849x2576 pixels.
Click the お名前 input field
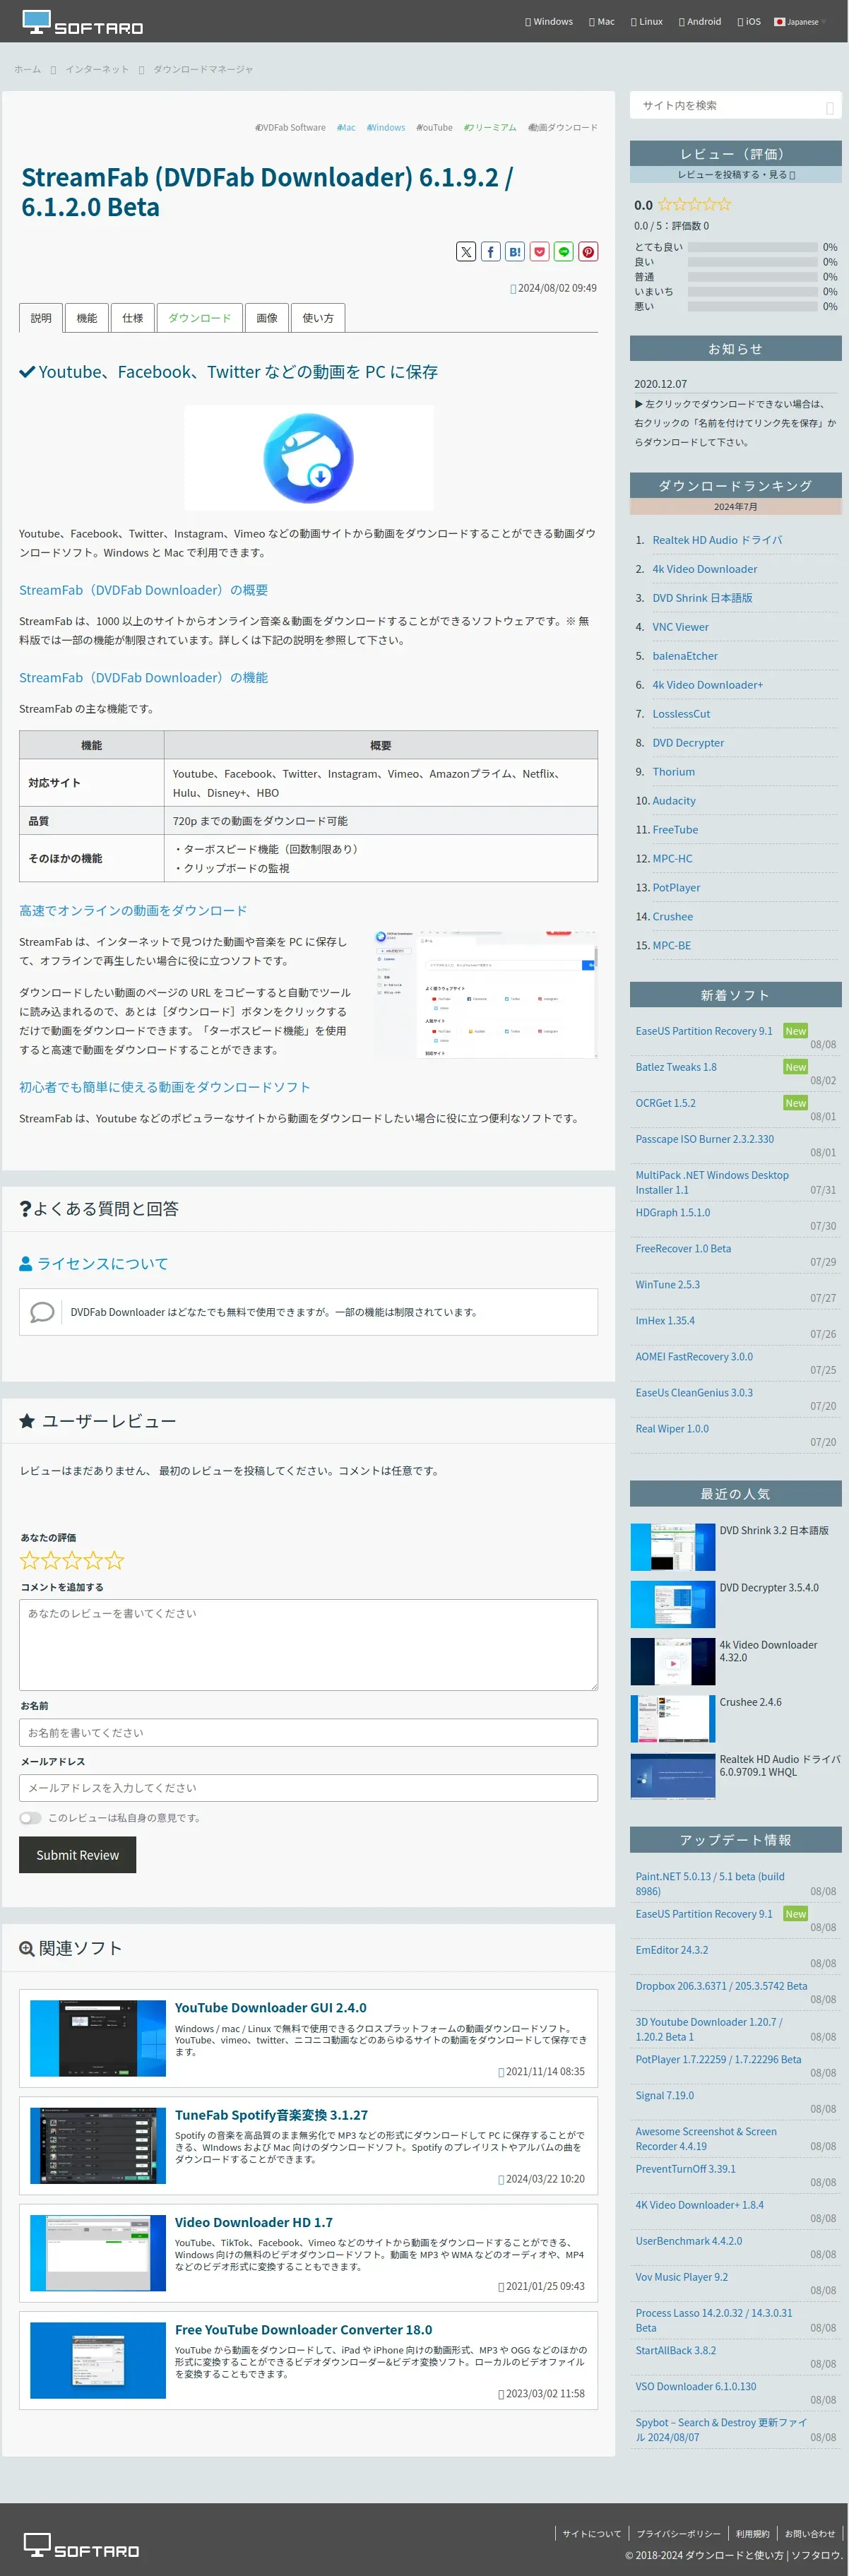coord(308,1733)
